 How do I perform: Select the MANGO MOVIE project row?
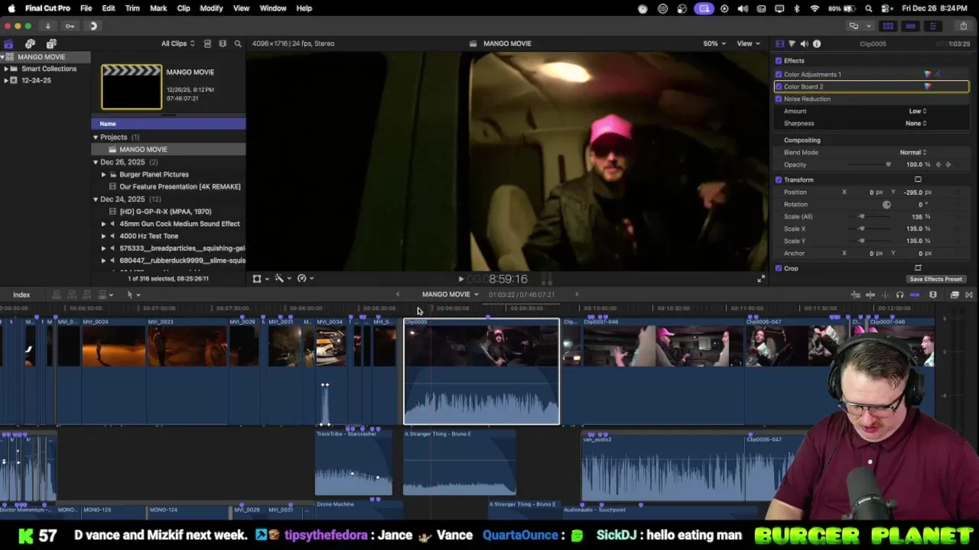click(x=168, y=150)
